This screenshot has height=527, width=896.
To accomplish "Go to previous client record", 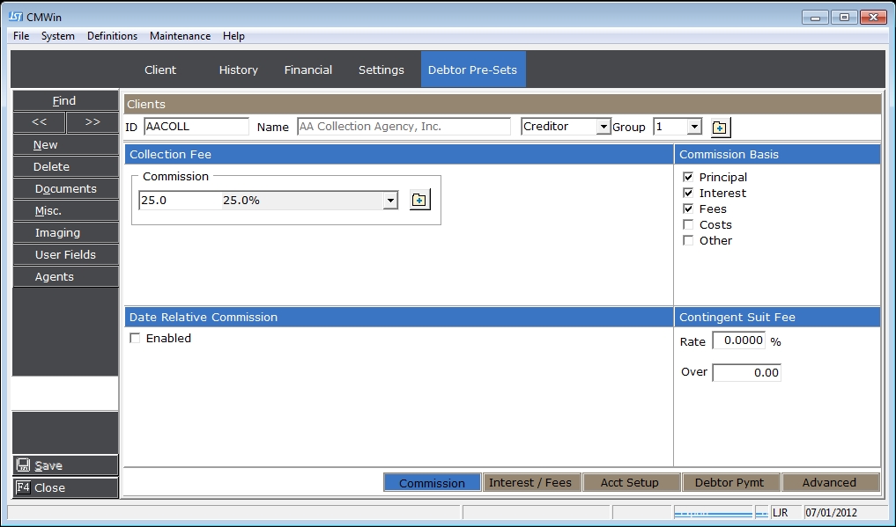I will point(39,122).
